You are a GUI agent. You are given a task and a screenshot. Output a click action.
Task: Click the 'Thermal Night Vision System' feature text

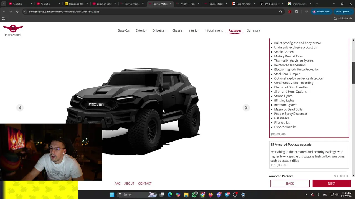tap(294, 61)
